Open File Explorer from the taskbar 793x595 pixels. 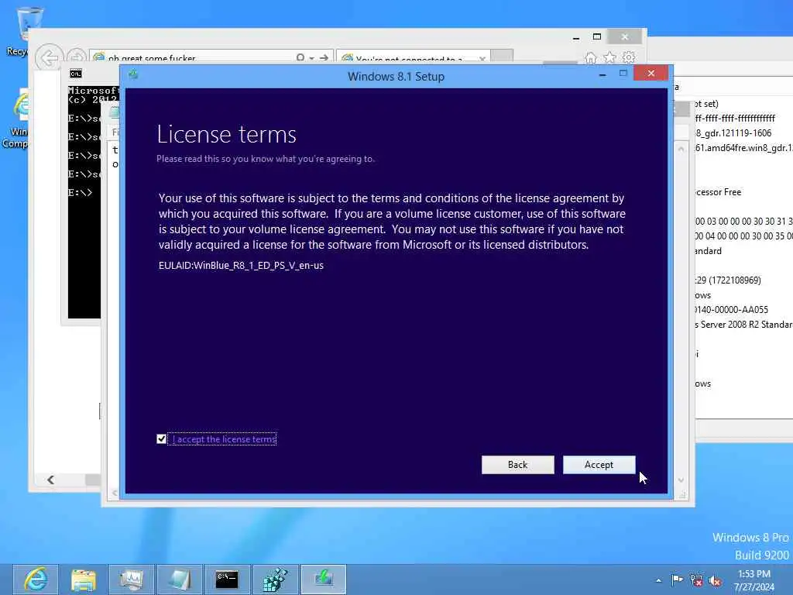click(x=84, y=580)
